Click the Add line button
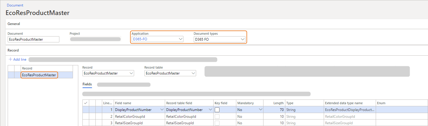The width and height of the screenshot is (428, 126). (19, 59)
